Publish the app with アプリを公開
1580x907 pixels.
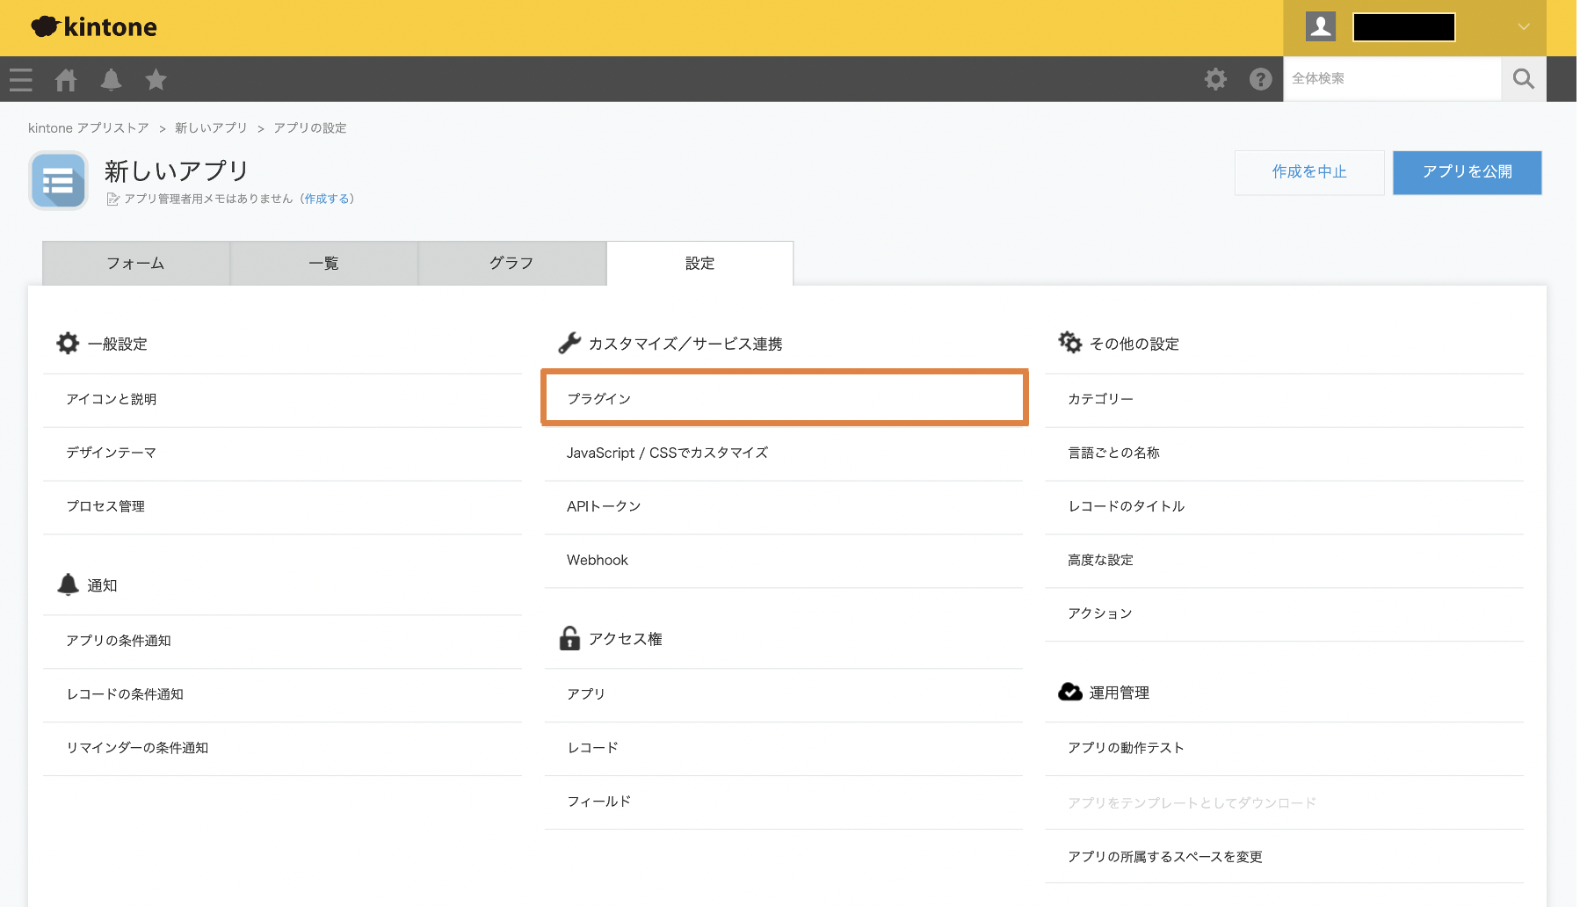1466,172
